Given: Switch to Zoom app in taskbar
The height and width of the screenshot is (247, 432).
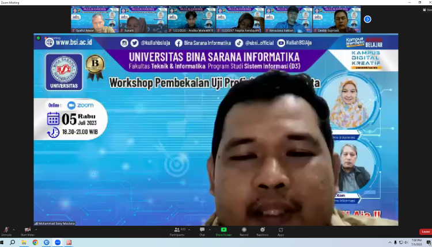Looking at the screenshot, I should (x=58, y=242).
